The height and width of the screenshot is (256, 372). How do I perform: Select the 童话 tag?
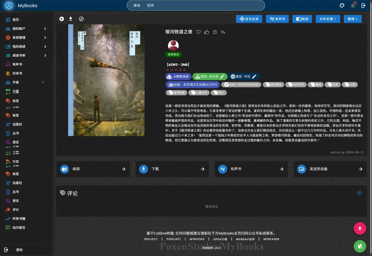(x=316, y=84)
